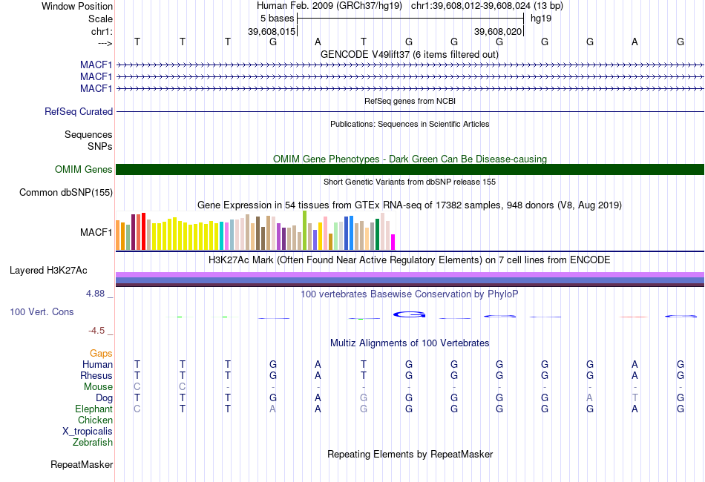Image resolution: width=705 pixels, height=482 pixels.
Task: Click the Chicken alignment row label
Action: click(x=95, y=420)
